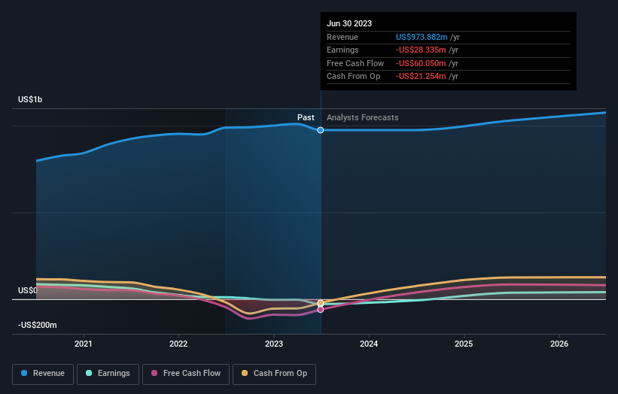Click the Past label on chart
The image size is (618, 394).
click(x=306, y=118)
